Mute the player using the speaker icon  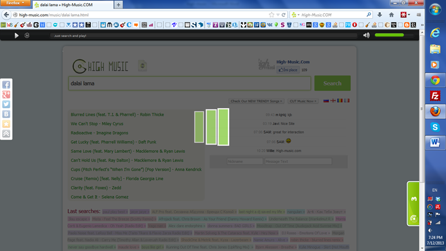366,35
